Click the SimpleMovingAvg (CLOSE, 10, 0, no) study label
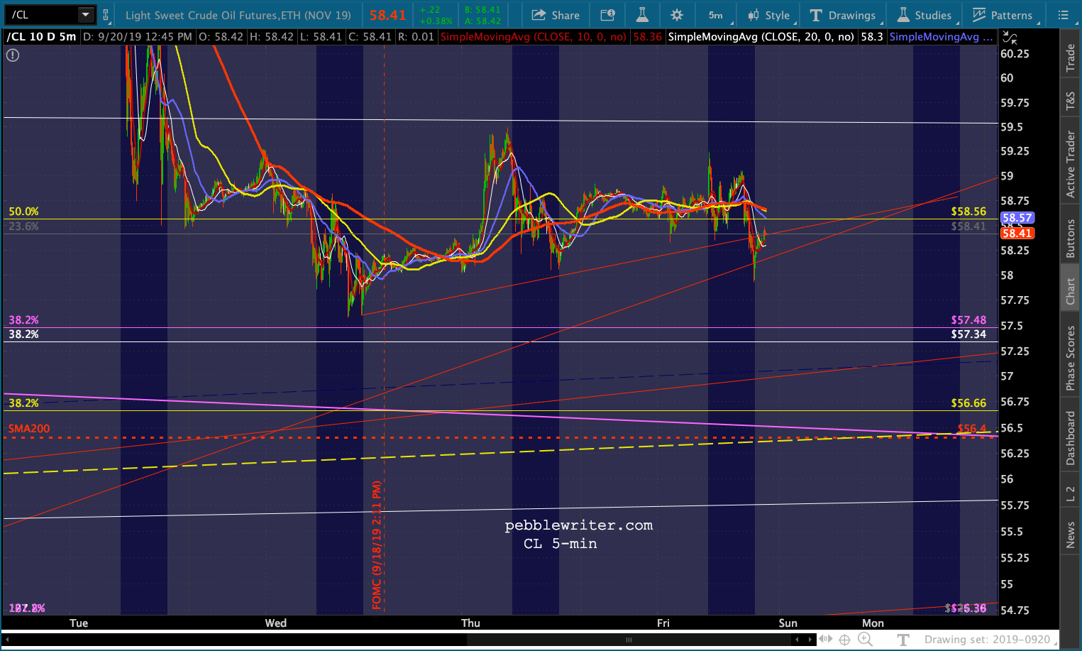This screenshot has height=651, width=1082. coord(533,37)
